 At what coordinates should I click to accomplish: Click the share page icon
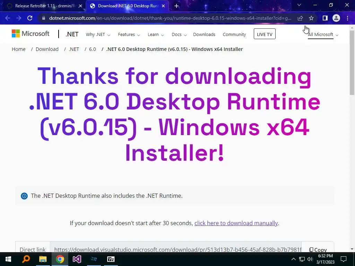300,18
